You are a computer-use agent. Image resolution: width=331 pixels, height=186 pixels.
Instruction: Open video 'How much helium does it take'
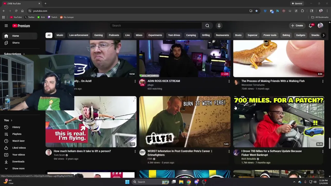click(x=82, y=151)
